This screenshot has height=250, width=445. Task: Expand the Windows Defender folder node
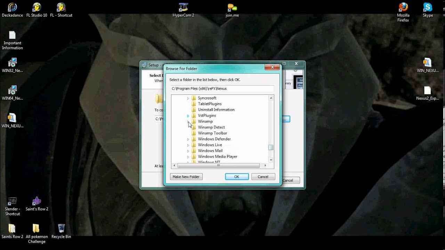(x=188, y=139)
